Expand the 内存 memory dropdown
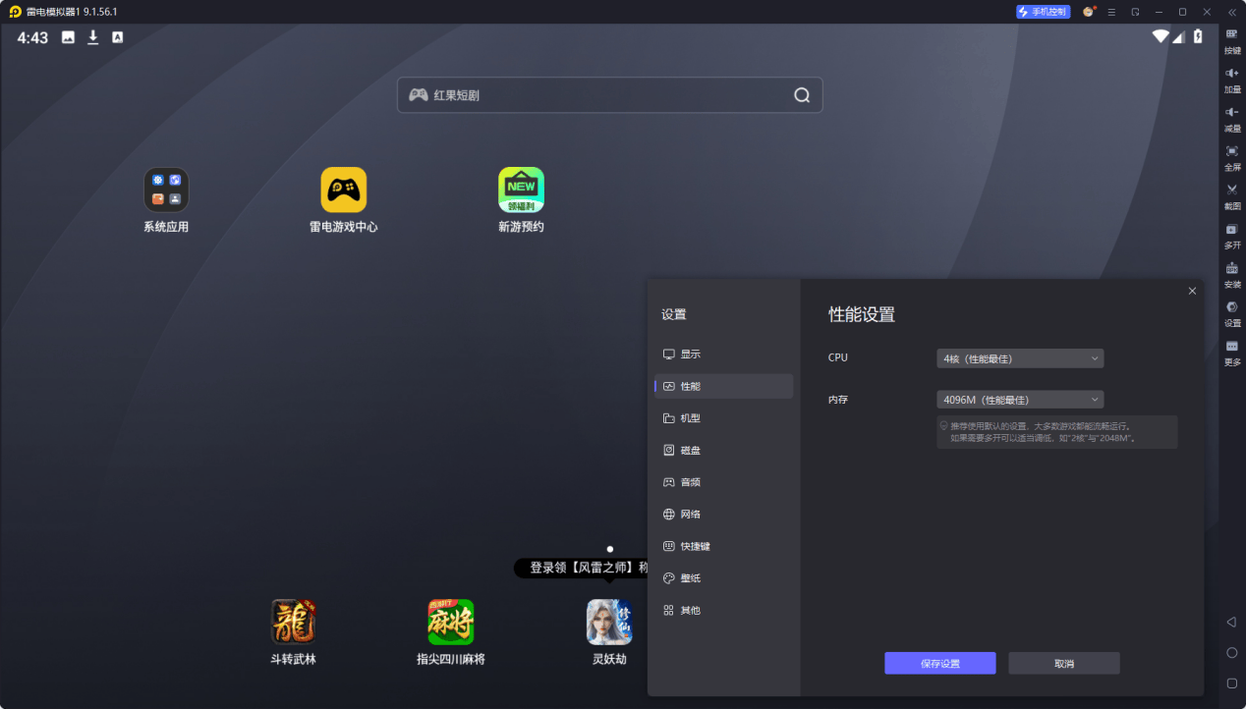This screenshot has height=709, width=1246. (1020, 400)
